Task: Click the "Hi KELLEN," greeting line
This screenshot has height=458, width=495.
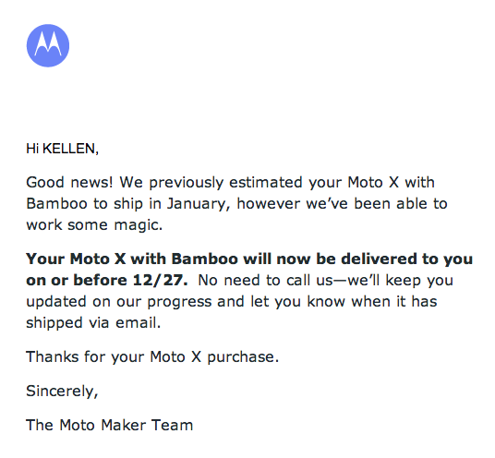Action: click(x=62, y=149)
